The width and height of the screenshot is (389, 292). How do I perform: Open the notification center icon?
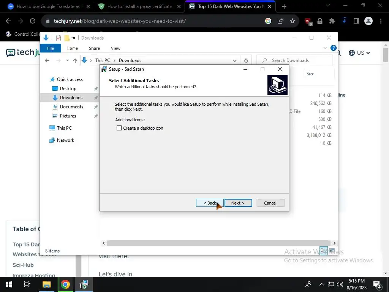[377, 284]
